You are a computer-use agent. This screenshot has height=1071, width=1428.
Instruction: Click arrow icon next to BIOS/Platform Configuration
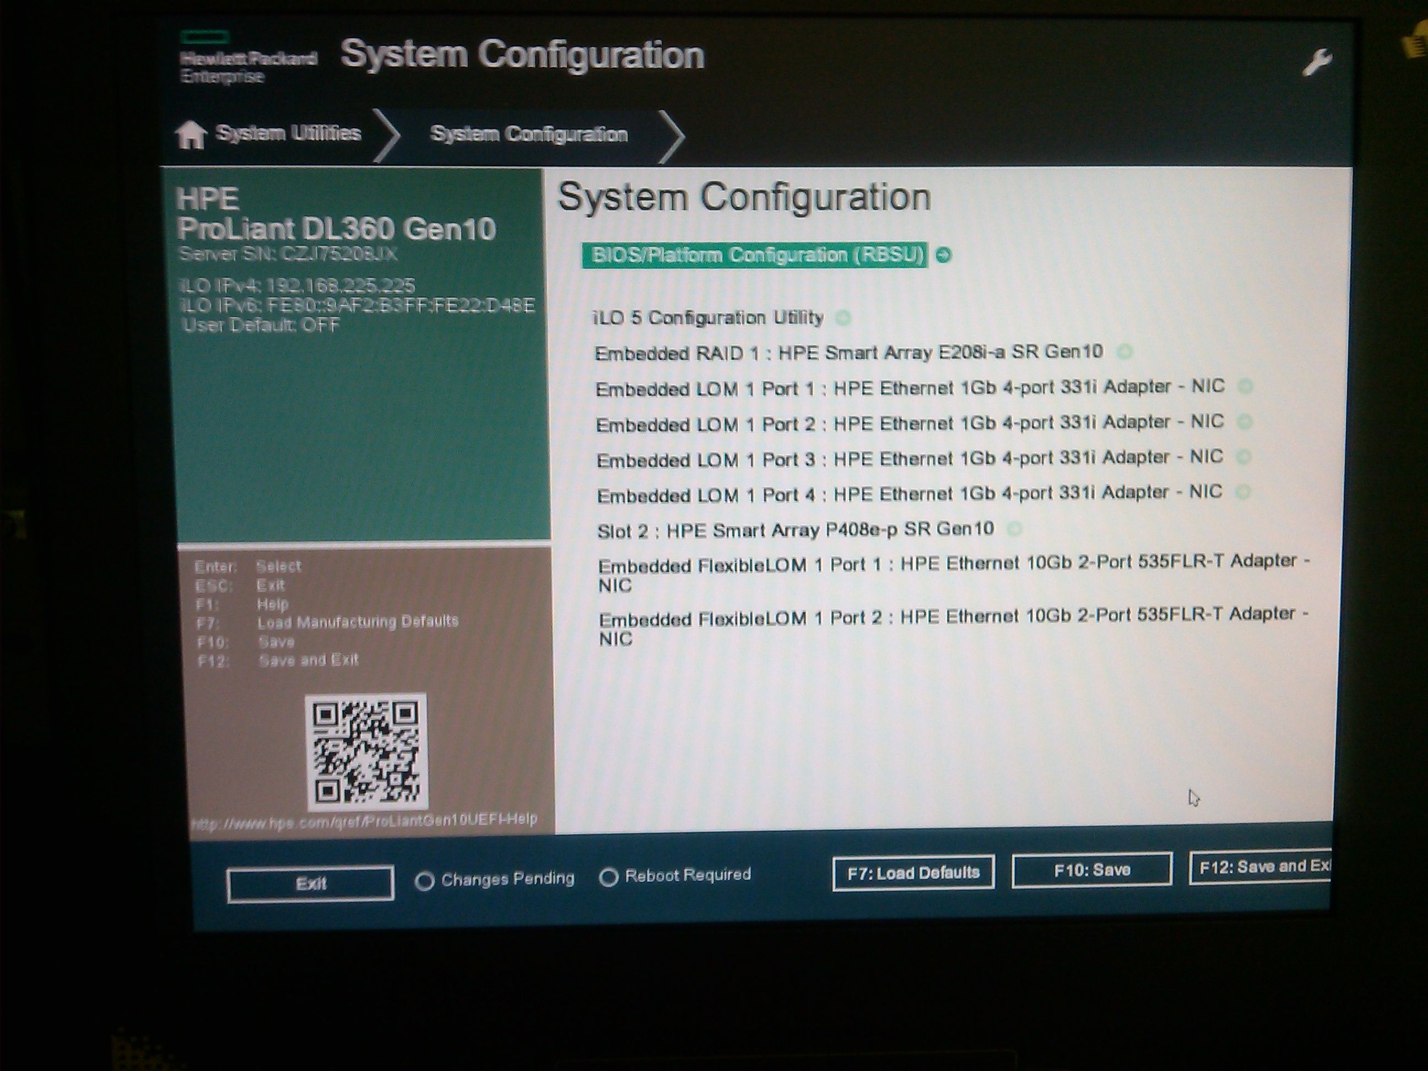(x=943, y=255)
